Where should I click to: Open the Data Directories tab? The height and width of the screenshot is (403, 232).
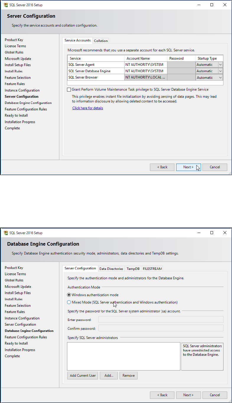111,269
